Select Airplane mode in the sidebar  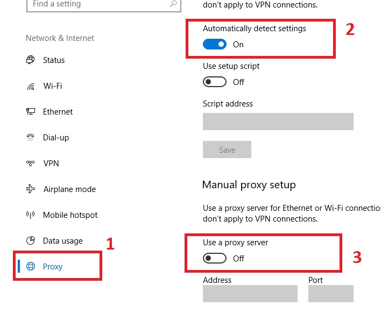point(69,189)
